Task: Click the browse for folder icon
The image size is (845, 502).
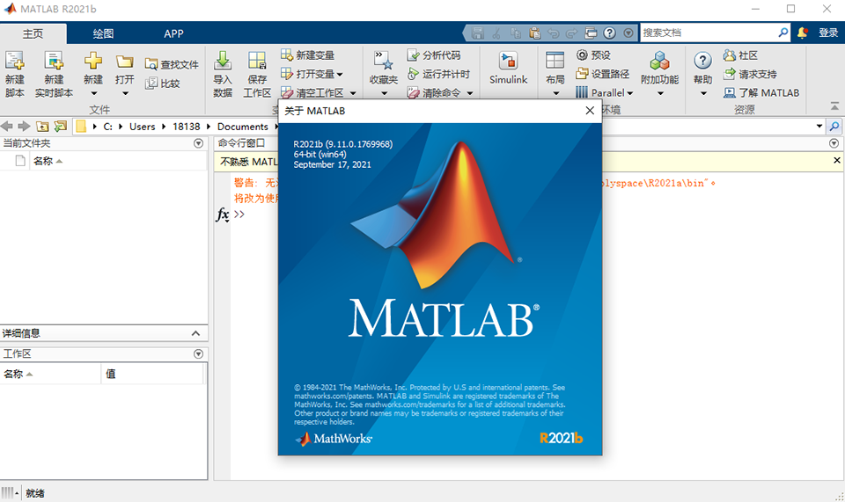Action: tap(61, 127)
